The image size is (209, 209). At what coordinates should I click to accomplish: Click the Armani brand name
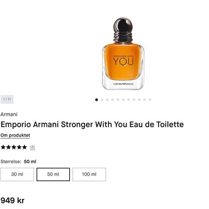coord(9,115)
